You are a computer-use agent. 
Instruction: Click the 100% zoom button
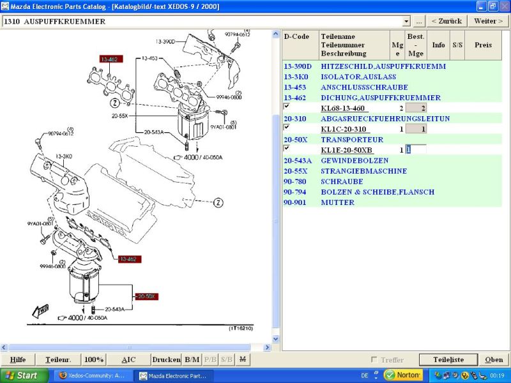94,359
